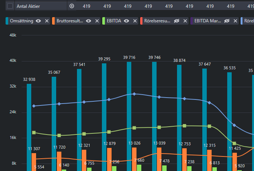The image size is (254, 171).
Task: Show the hidden EBITDA Marginal series
Action: tap(227, 21)
